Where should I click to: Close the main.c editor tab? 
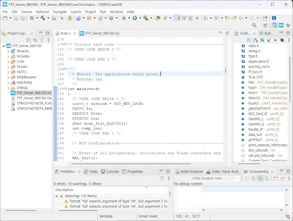click(x=75, y=33)
